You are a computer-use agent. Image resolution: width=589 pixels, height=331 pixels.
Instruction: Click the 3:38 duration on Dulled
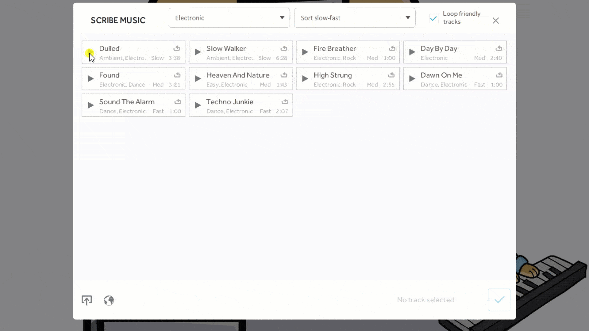click(175, 58)
